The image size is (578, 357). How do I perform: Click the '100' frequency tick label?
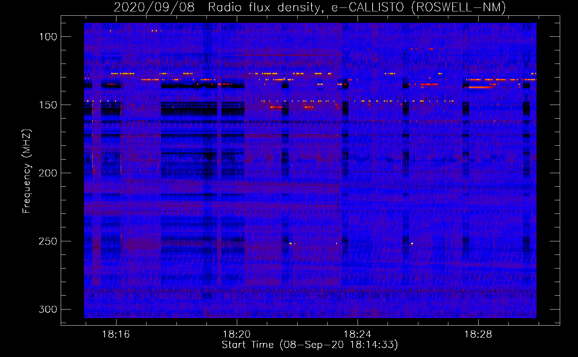pos(48,37)
